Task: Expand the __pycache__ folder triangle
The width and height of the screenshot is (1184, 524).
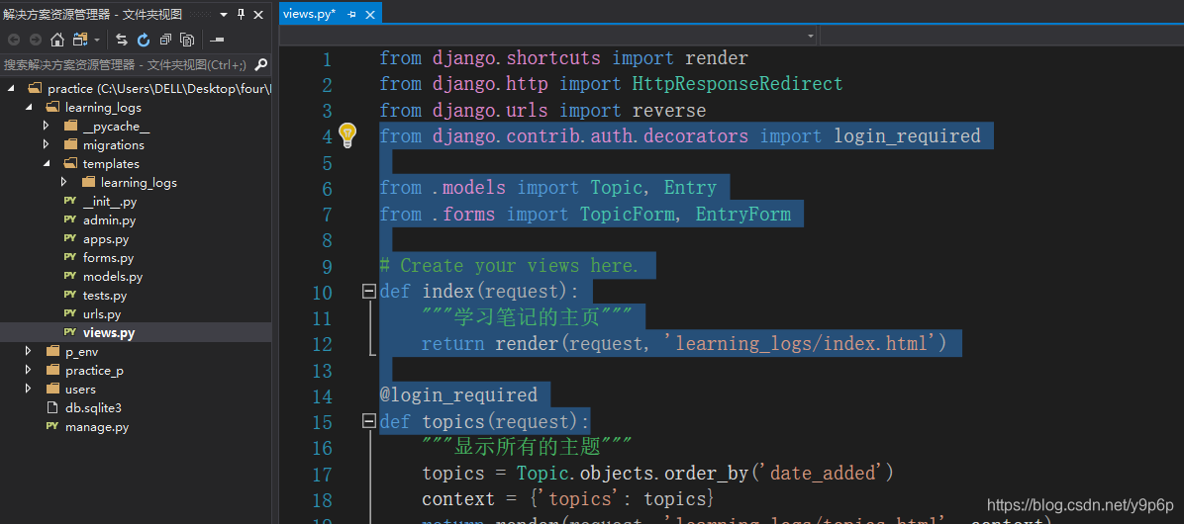Action: coord(47,126)
